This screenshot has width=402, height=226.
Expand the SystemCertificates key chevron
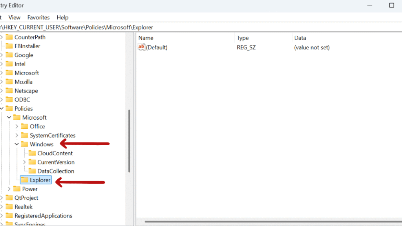(x=17, y=135)
